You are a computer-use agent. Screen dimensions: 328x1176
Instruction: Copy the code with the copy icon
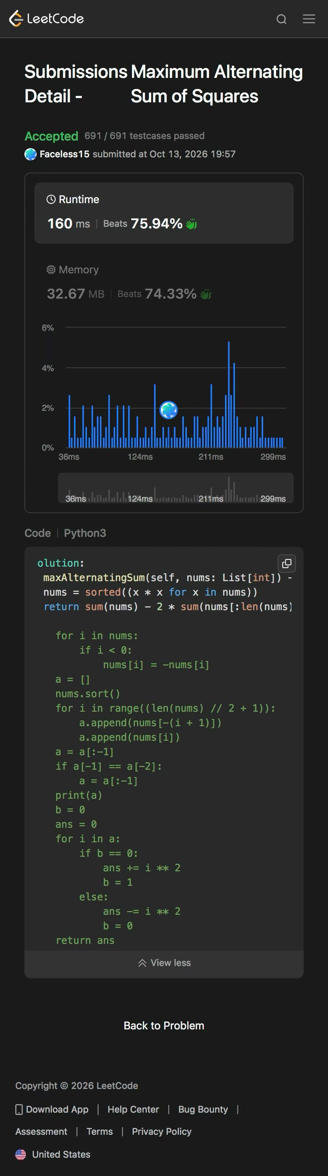click(286, 563)
